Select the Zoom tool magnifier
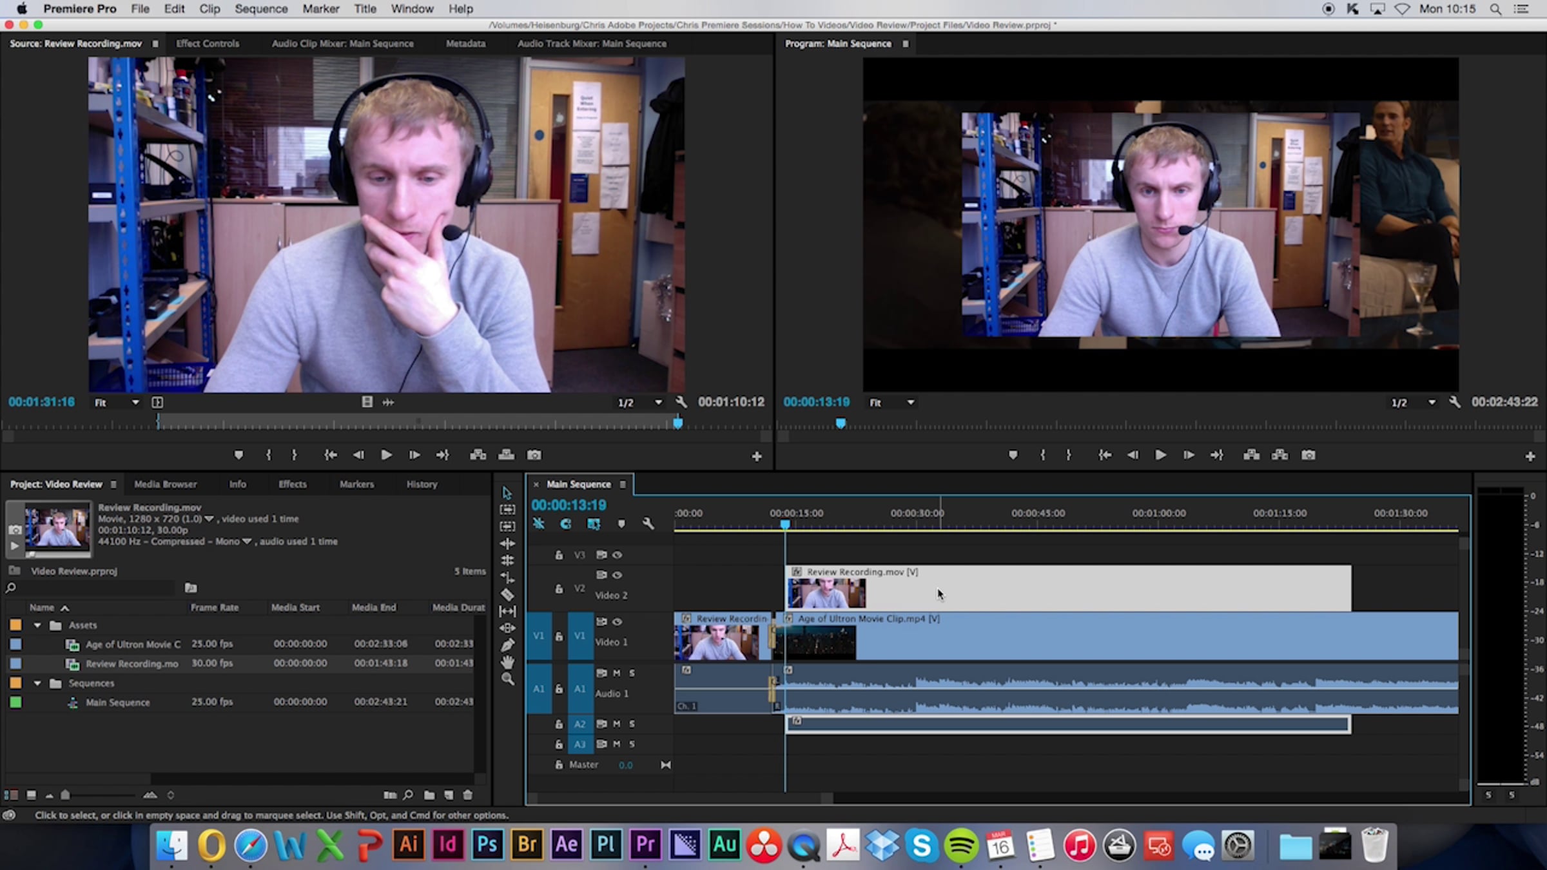 [507, 679]
